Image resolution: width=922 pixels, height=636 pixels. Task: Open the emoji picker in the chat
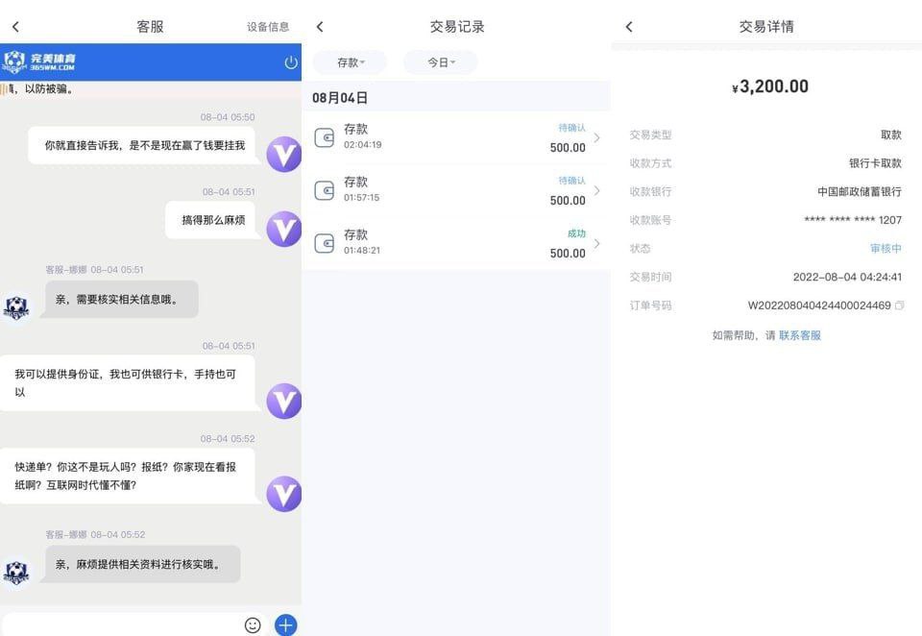(x=253, y=624)
